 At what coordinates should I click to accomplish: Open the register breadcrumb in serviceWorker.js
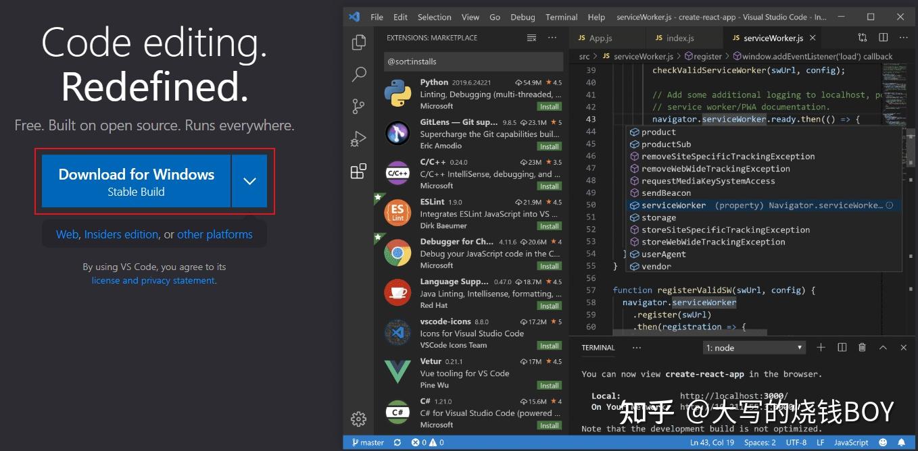(x=704, y=56)
